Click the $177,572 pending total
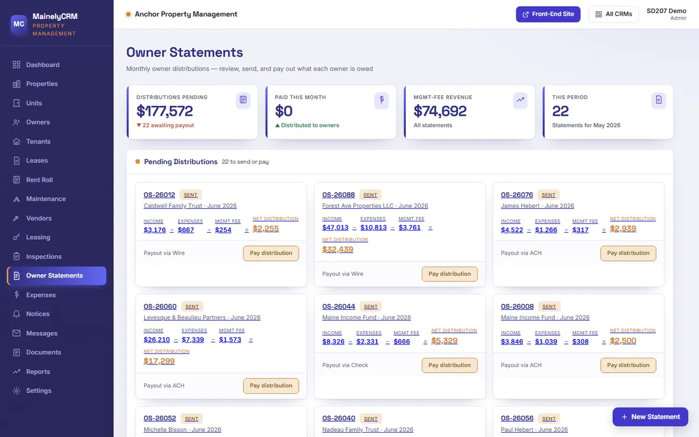 tap(164, 111)
